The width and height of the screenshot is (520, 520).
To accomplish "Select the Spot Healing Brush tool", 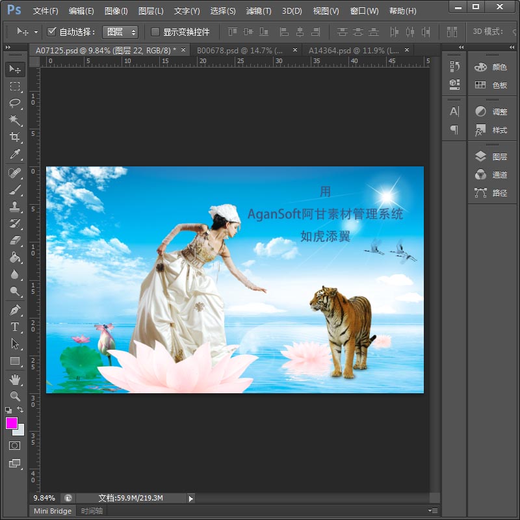I will point(15,173).
